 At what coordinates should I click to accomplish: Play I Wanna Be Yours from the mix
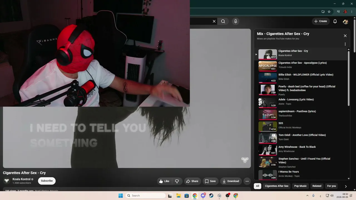301,175
